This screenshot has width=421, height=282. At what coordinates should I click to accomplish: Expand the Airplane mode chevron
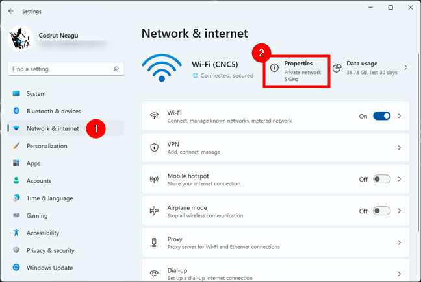tap(400, 211)
